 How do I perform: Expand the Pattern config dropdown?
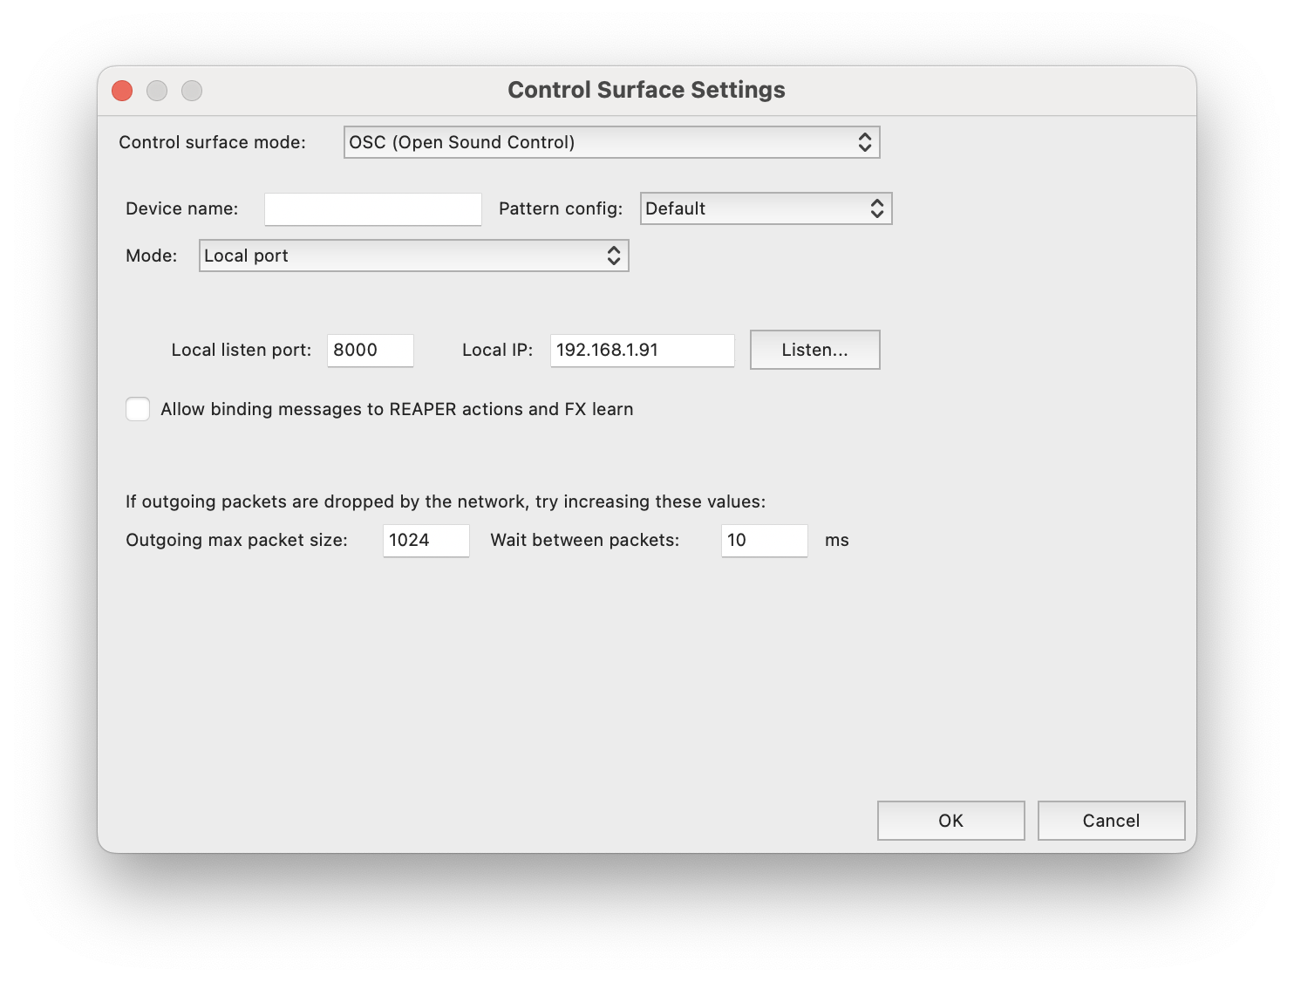point(766,208)
